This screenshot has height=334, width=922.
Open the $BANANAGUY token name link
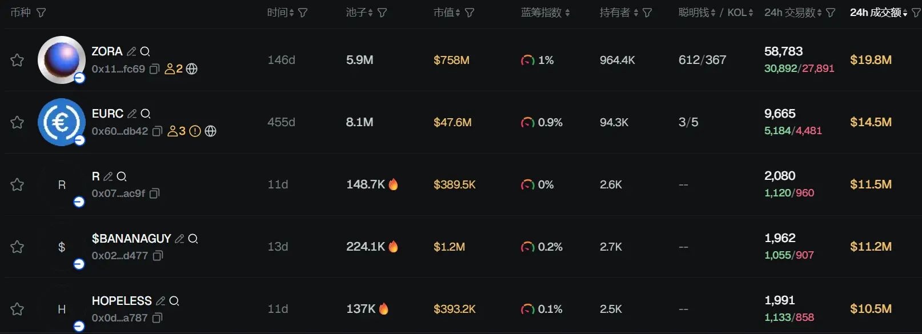tap(131, 239)
